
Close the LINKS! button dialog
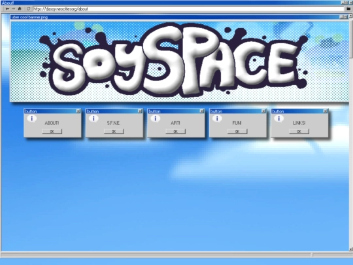[x=325, y=111]
